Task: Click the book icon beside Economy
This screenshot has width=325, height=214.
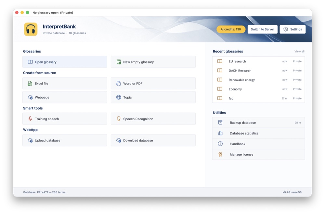Action: point(220,89)
